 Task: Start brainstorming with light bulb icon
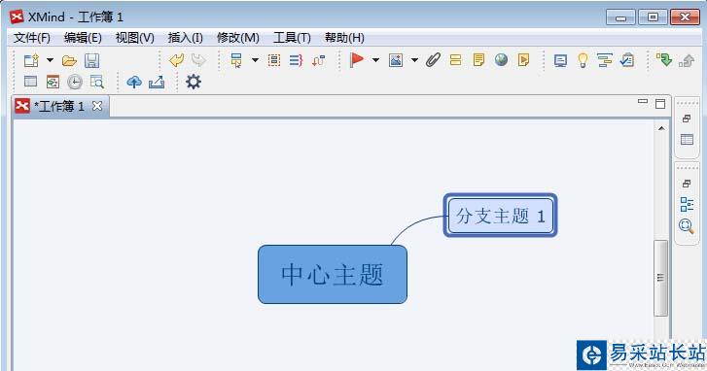tap(583, 60)
